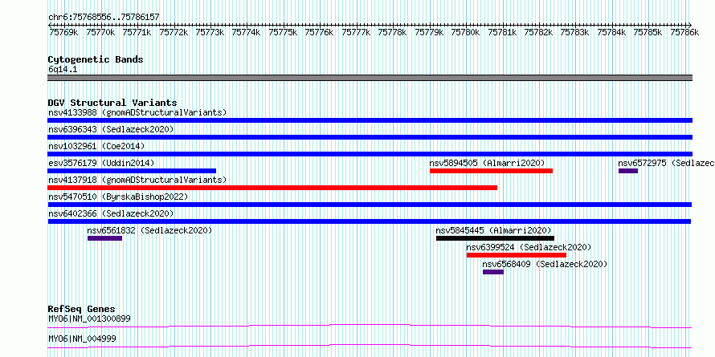Open nsv6402366 (Sedlazeck2020) label
This screenshot has height=357, width=715.
pos(111,213)
